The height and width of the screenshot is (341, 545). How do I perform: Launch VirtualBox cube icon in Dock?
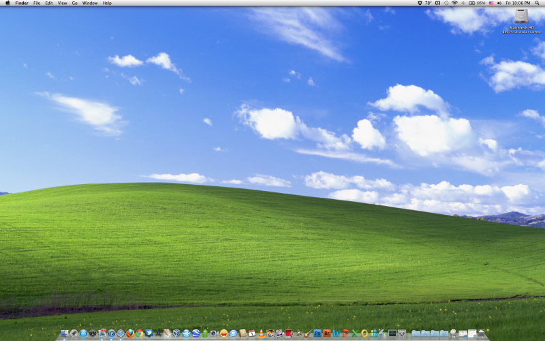pyautogui.click(x=176, y=333)
